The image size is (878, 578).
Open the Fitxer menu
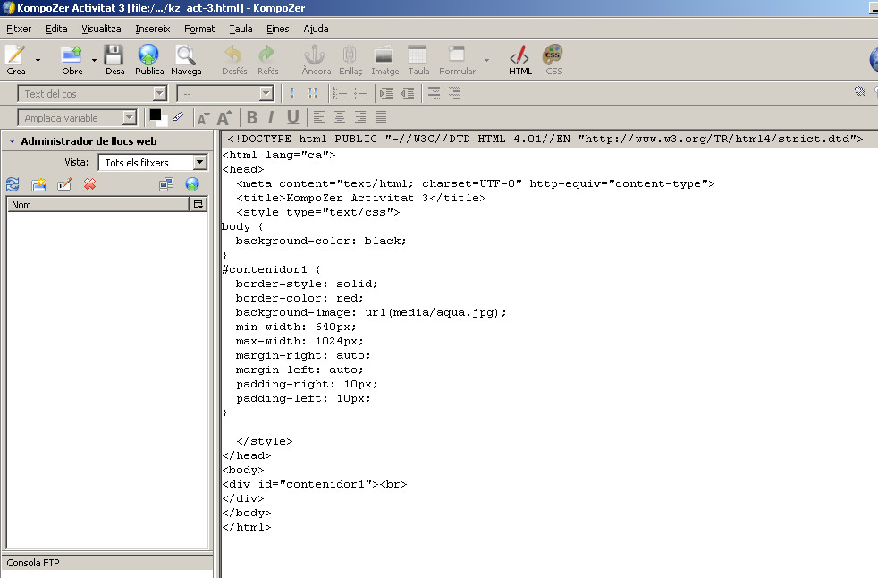[x=19, y=29]
